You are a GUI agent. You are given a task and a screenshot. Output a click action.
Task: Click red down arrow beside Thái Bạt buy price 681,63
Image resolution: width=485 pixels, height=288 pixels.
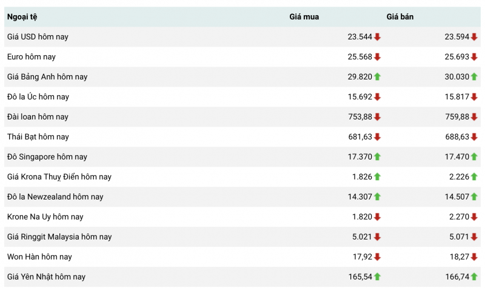coord(377,137)
